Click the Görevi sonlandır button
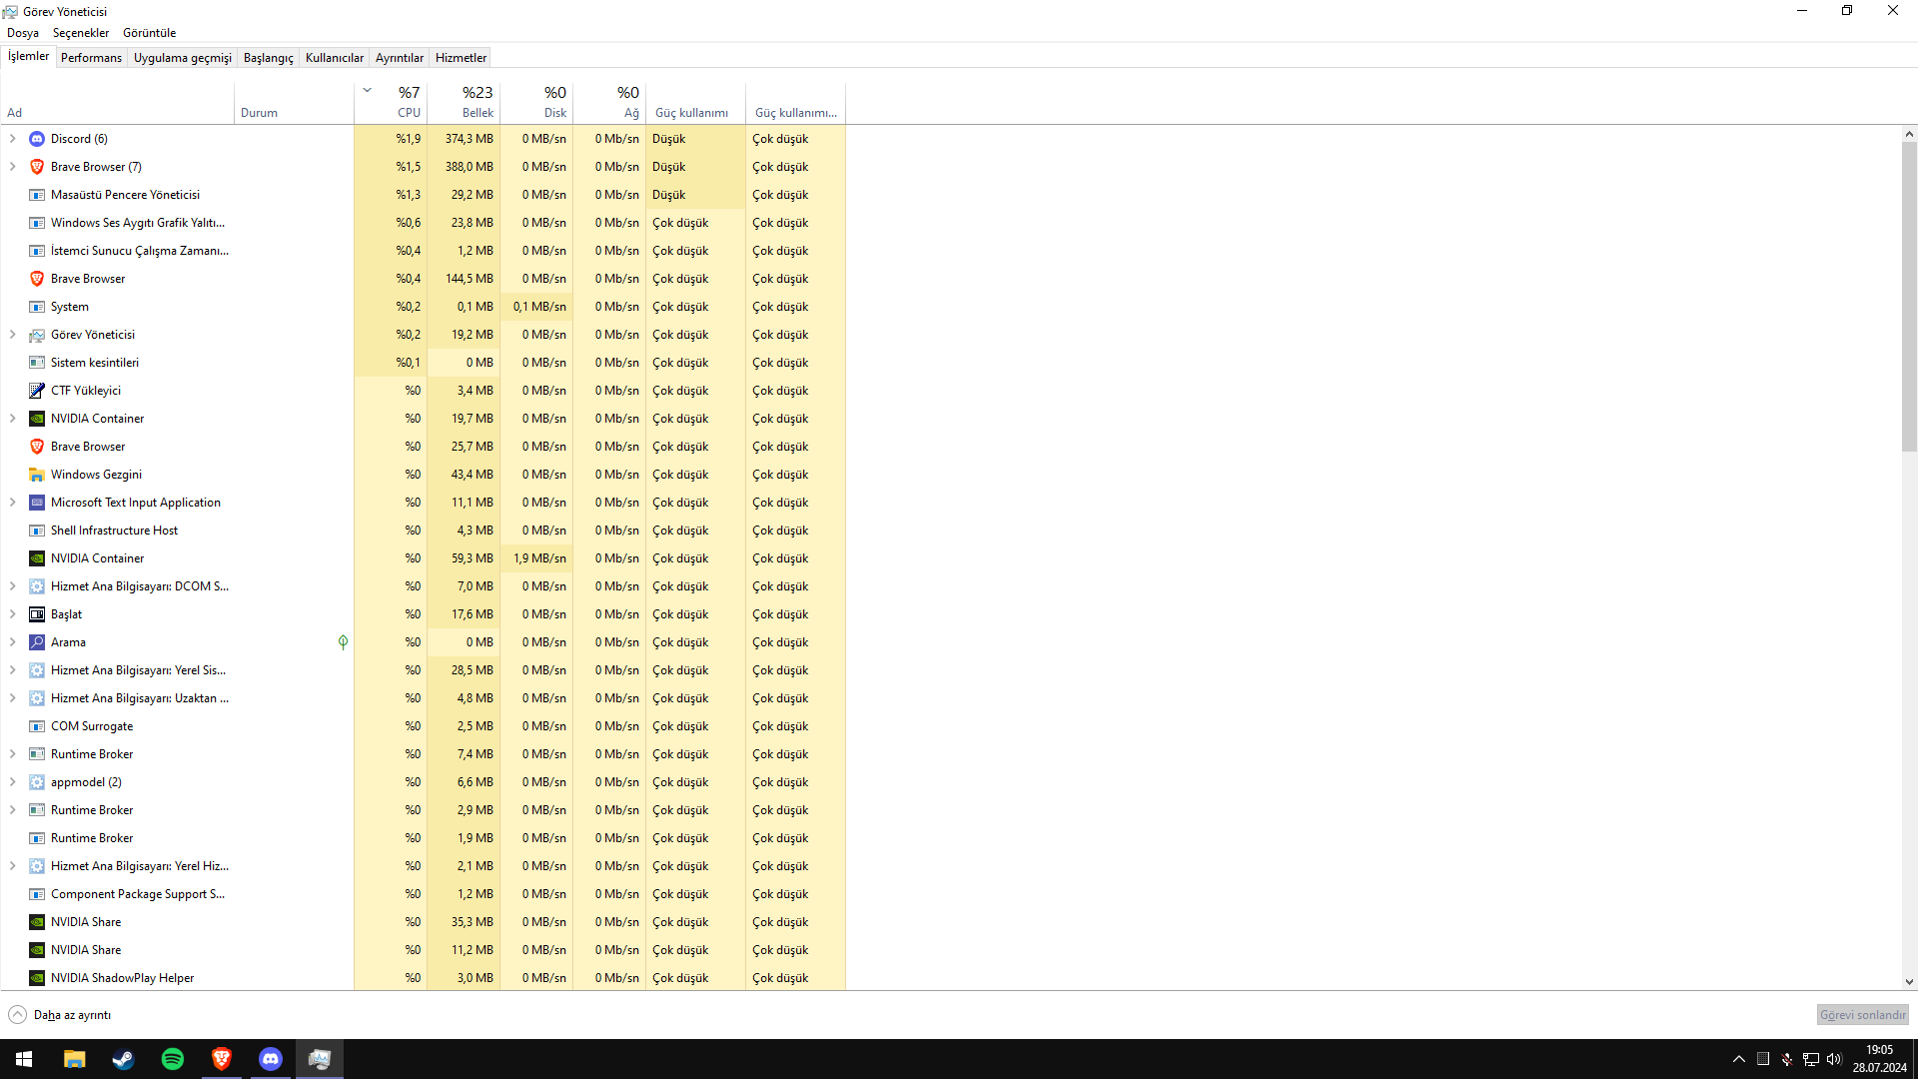The image size is (1918, 1079). [x=1862, y=1015]
